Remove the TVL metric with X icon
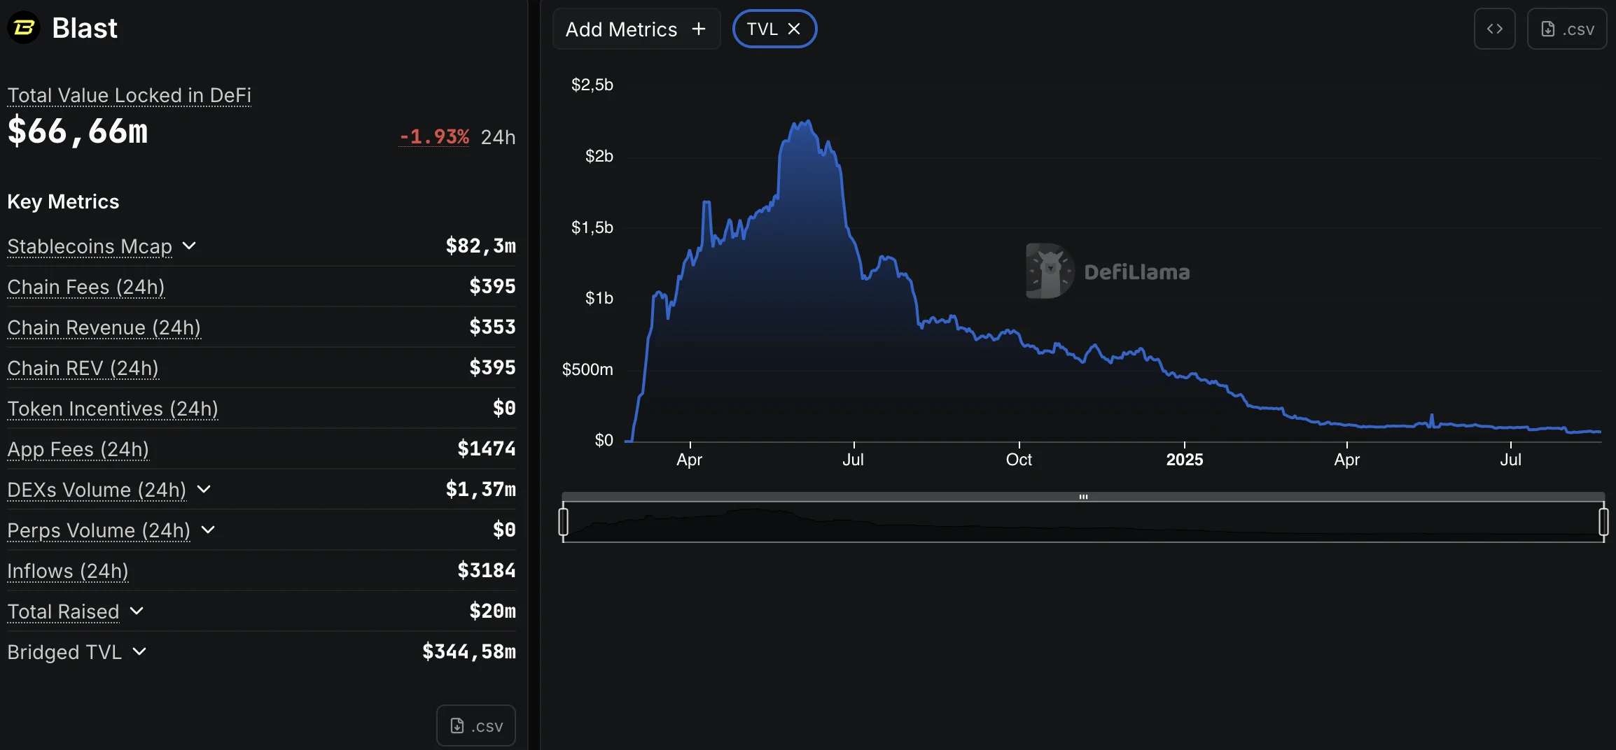This screenshot has height=750, width=1616. pos(794,29)
